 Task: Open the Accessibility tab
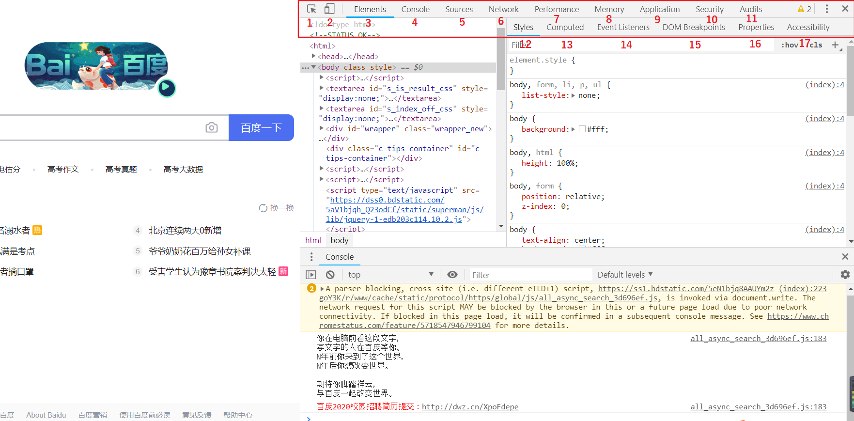tap(808, 27)
